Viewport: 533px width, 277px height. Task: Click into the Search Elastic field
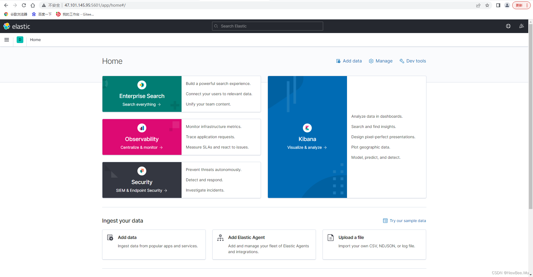tap(268, 26)
